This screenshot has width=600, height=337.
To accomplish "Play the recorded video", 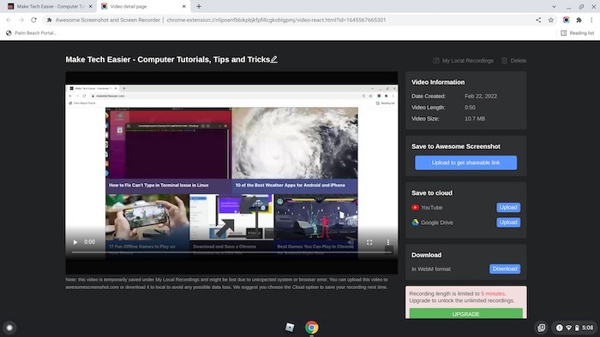I will (x=75, y=242).
